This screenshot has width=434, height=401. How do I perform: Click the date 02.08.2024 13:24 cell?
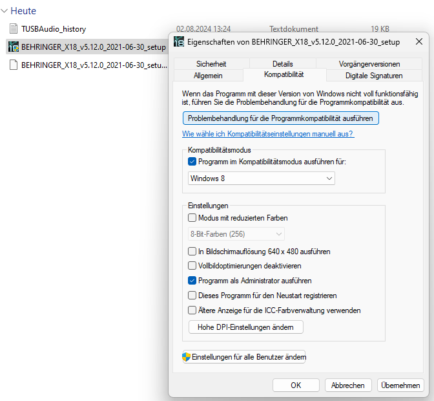pos(203,28)
